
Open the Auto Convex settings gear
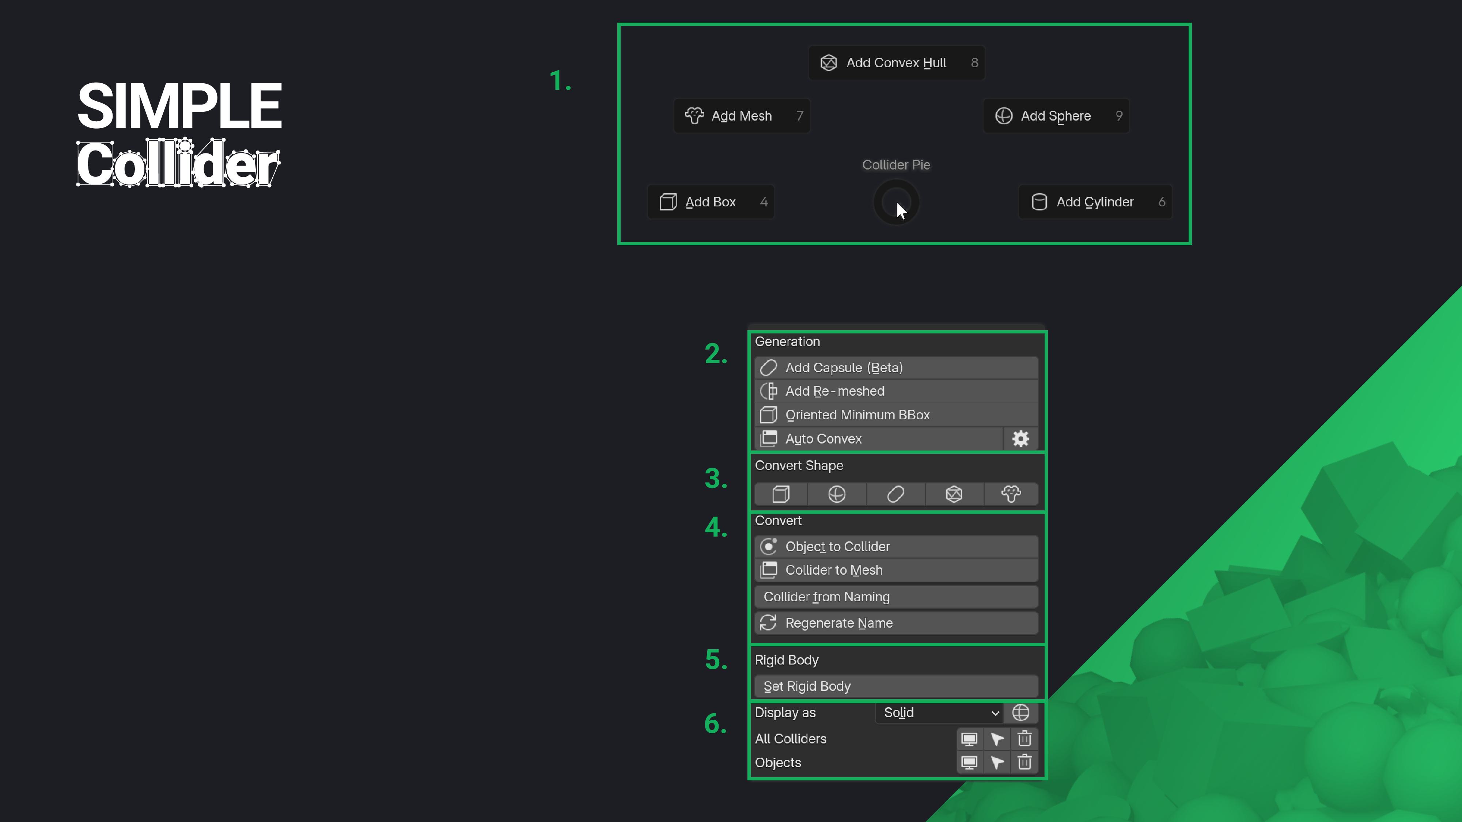[x=1020, y=438]
